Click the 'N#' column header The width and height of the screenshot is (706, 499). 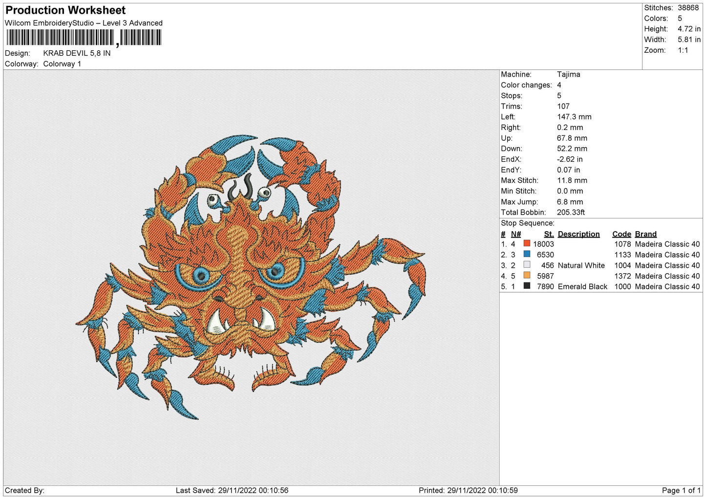pos(516,234)
